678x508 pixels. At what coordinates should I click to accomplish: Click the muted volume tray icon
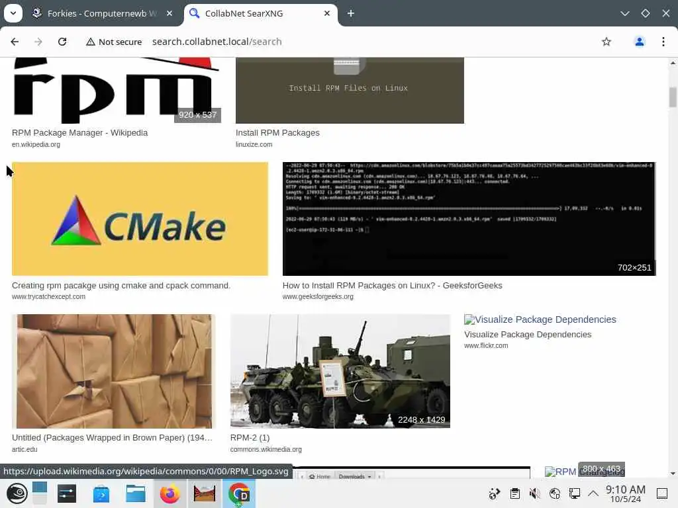pos(535,493)
